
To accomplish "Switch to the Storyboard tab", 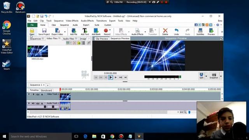I will (x=46, y=90).
